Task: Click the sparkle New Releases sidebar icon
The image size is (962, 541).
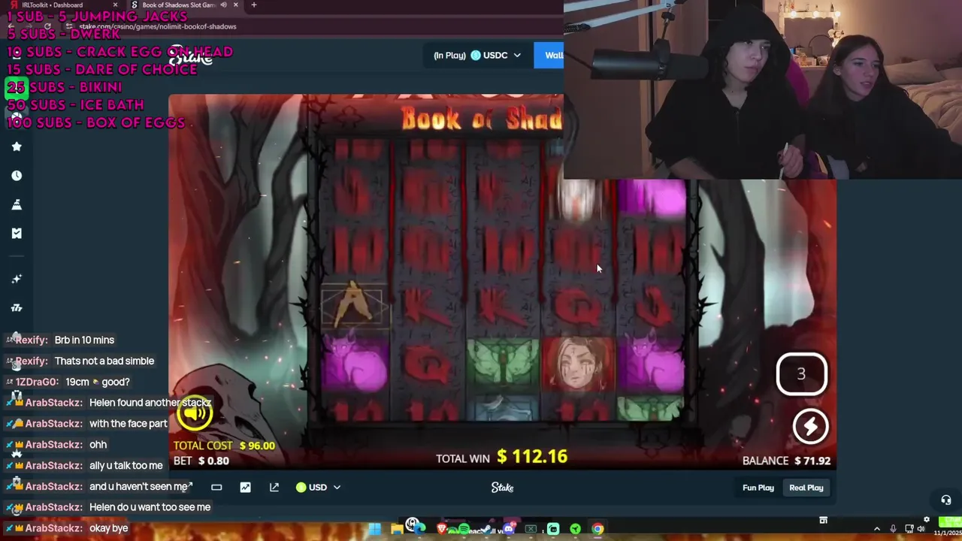Action: click(x=17, y=279)
